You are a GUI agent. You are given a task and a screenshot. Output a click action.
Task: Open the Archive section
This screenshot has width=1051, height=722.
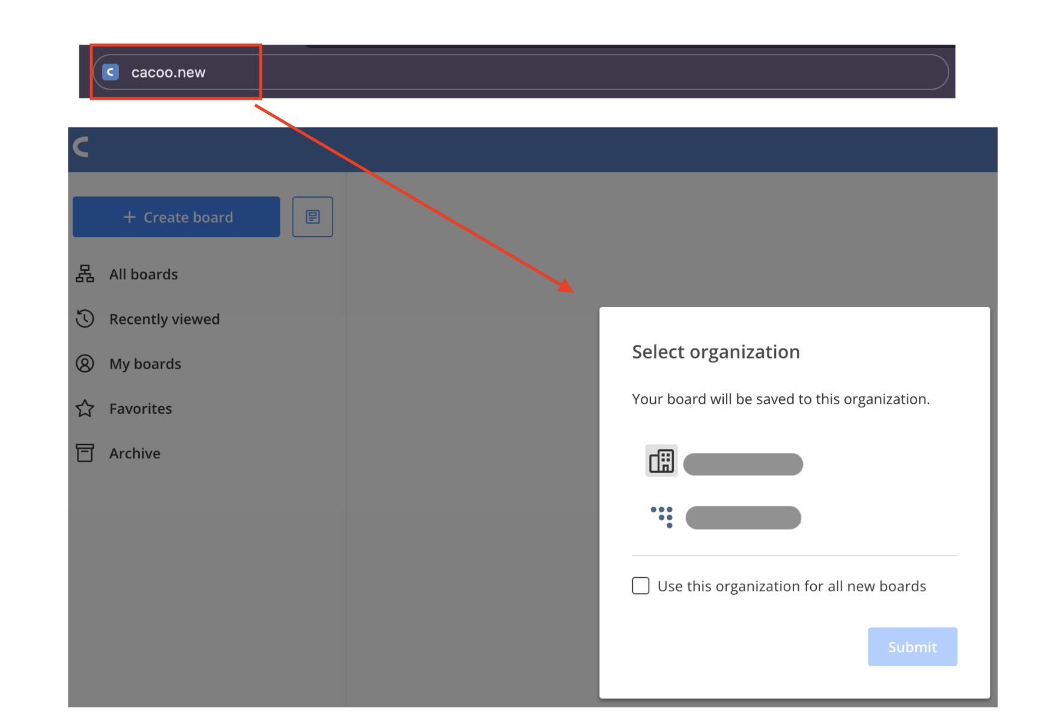(135, 454)
